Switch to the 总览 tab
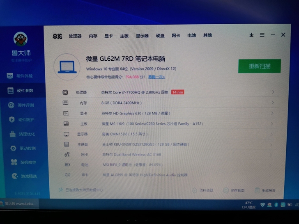Image resolution: width=299 pixels, height=224 pixels. [57, 36]
